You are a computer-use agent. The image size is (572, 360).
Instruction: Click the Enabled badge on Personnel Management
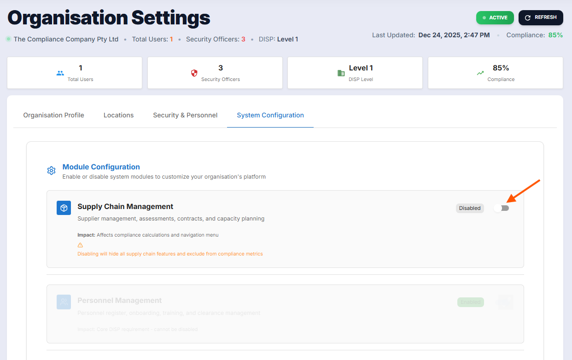[x=470, y=302]
